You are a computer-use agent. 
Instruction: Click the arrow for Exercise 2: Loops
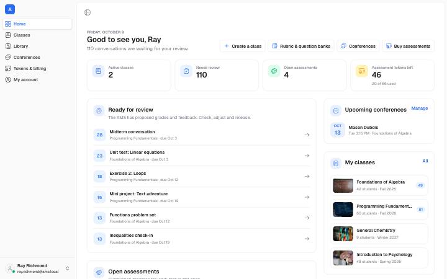click(x=307, y=176)
